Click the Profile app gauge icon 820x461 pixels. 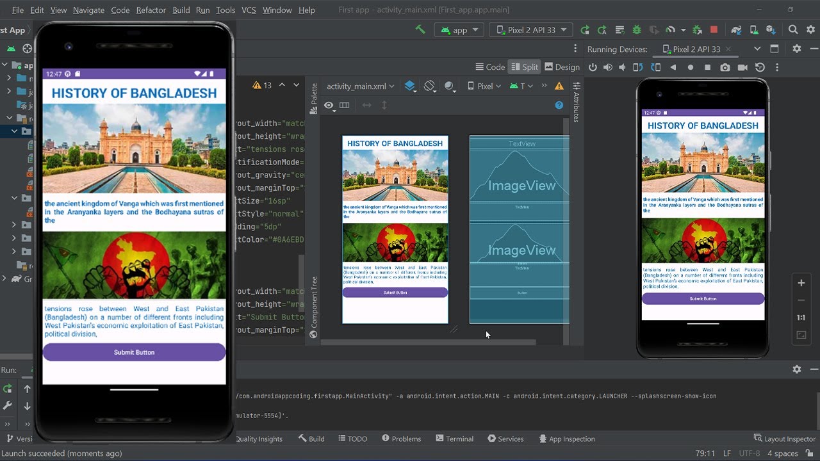[670, 30]
